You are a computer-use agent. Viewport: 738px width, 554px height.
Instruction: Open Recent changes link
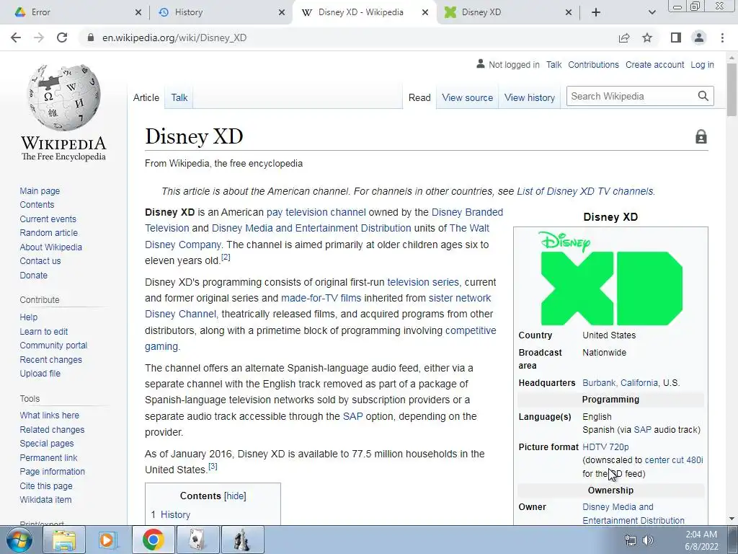pos(51,359)
